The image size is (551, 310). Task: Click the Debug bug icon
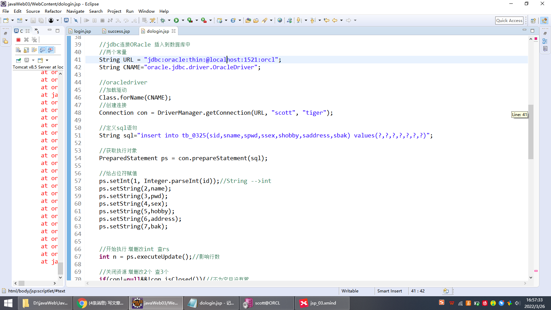[x=163, y=20]
